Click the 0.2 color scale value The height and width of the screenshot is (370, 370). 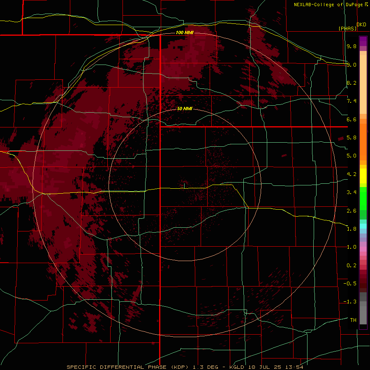(351, 266)
